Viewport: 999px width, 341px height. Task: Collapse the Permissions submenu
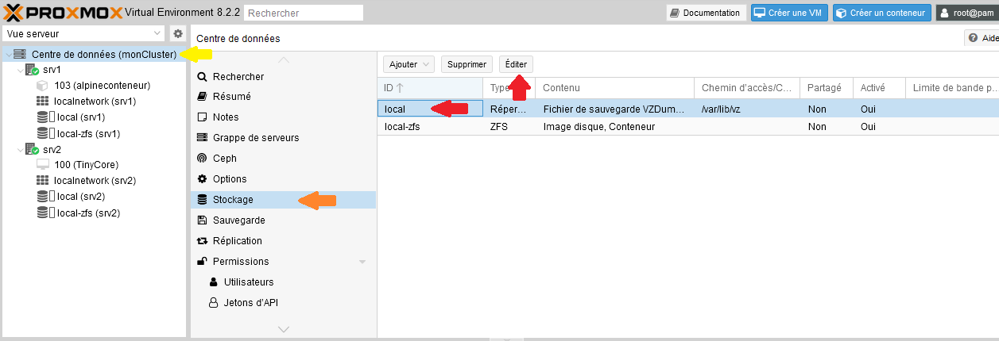[x=362, y=262]
